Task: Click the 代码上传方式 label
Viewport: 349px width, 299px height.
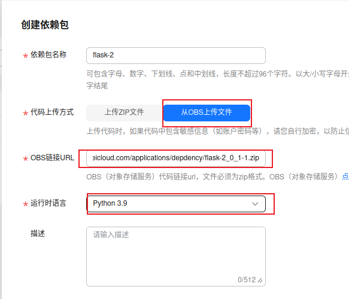Action: tap(52, 112)
